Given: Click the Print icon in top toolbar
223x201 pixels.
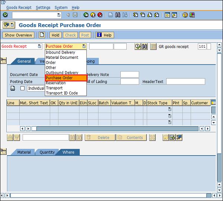Looking at the screenshot, I should [110, 15].
